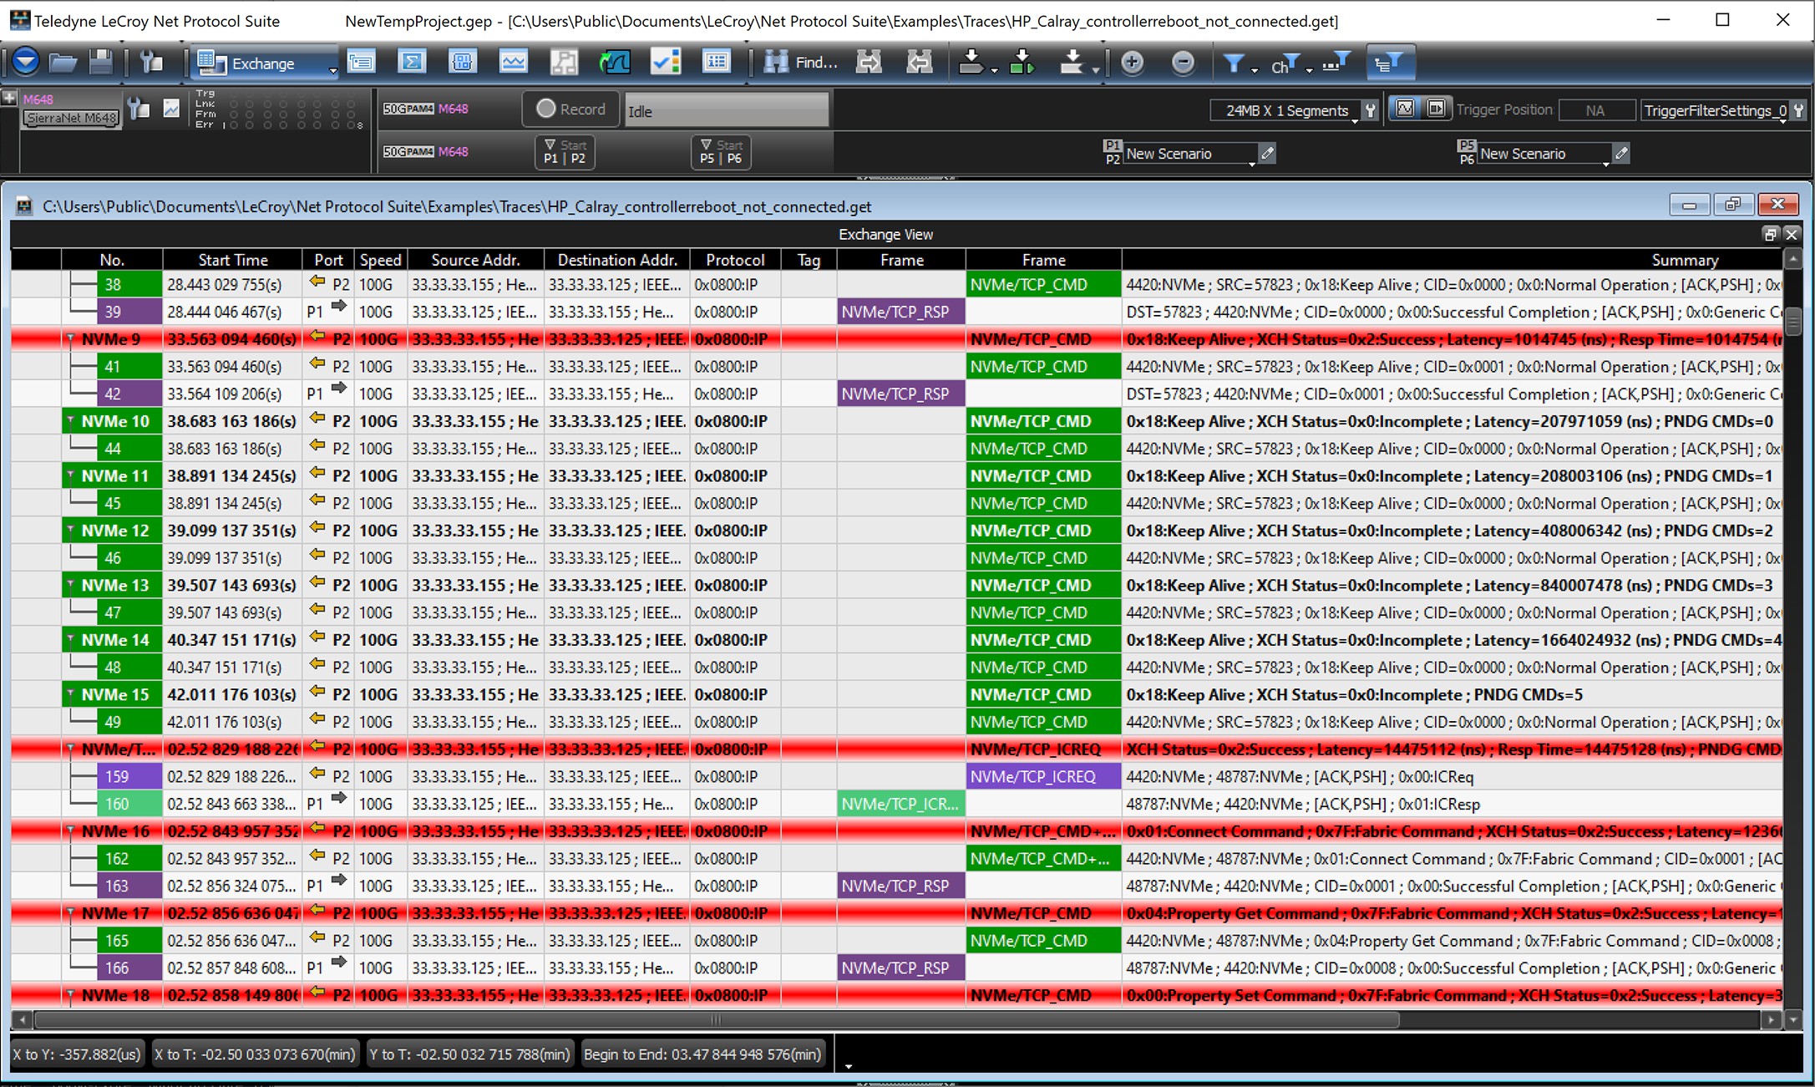Click the Save floppy disk icon
This screenshot has height=1087, width=1815.
101,63
